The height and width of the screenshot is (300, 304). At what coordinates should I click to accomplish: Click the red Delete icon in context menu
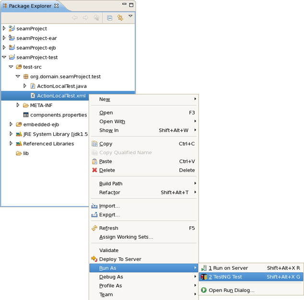coord(94,170)
